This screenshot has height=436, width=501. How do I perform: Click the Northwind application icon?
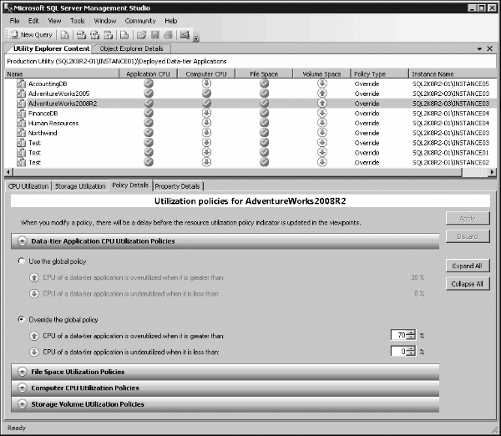[x=21, y=133]
